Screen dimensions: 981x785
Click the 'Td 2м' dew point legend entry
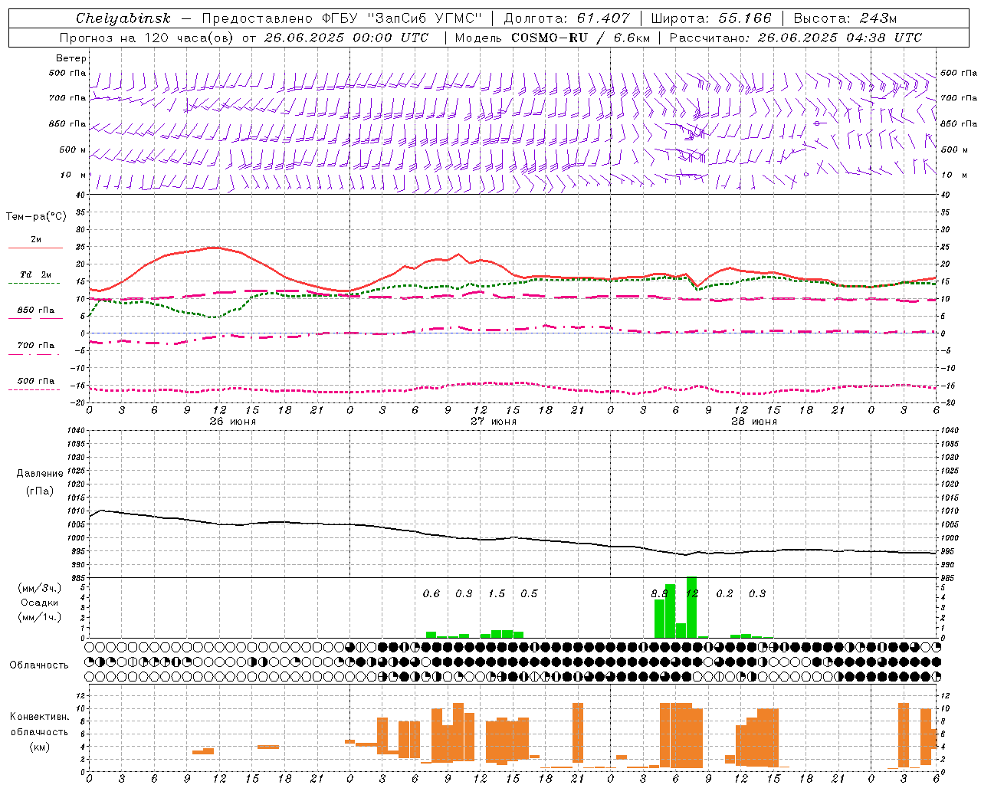tap(36, 274)
